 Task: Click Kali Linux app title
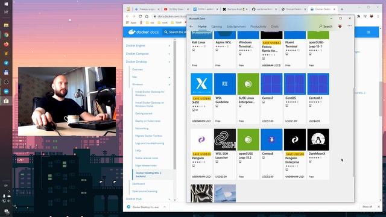coord(198,42)
